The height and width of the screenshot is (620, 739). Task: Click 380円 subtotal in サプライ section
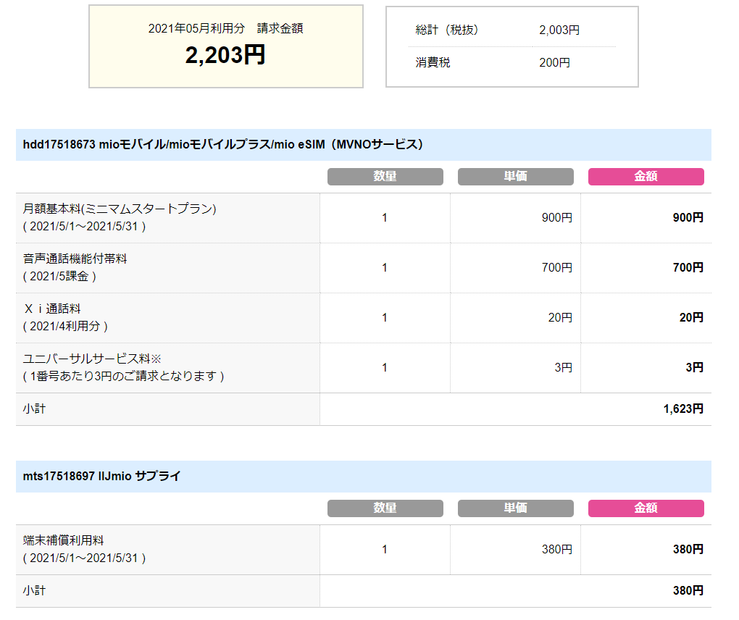[688, 590]
